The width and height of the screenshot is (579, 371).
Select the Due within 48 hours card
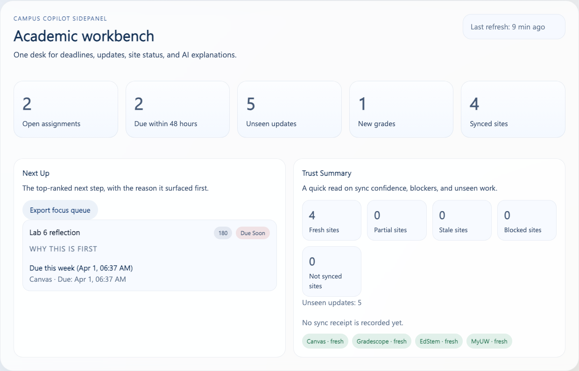click(x=177, y=109)
